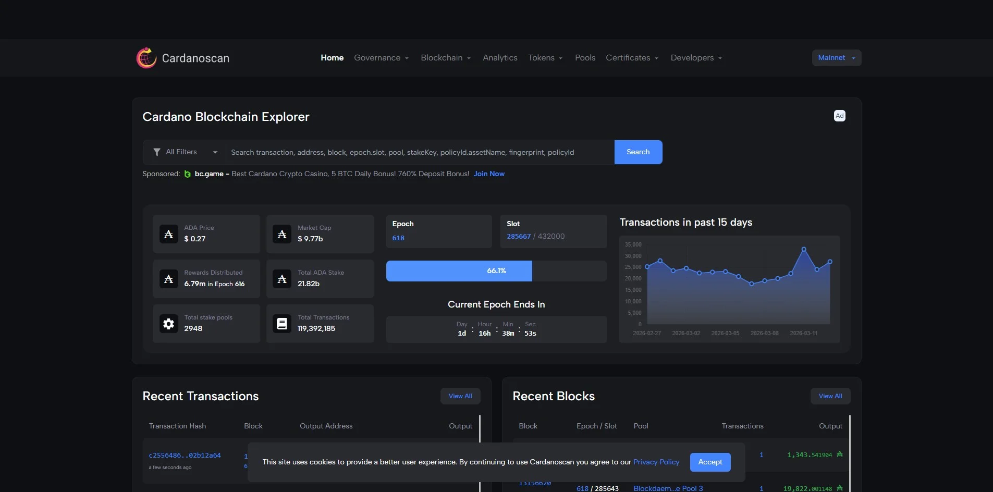The width and height of the screenshot is (993, 492).
Task: Accept the cookie notice
Action: tap(710, 462)
